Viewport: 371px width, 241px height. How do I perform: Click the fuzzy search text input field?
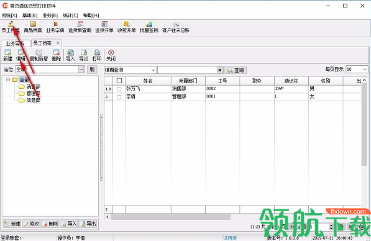pyautogui.click(x=187, y=70)
